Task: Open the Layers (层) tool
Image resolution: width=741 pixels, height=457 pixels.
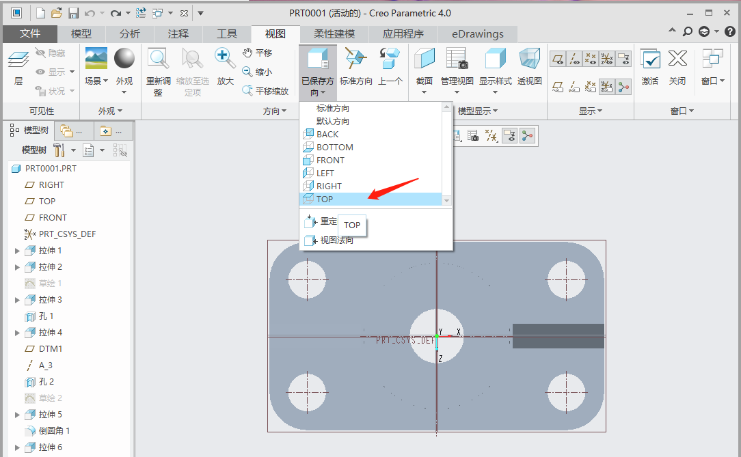Action: tap(18, 68)
